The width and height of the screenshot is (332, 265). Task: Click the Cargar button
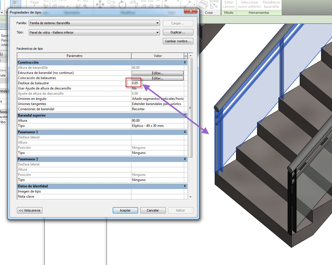(x=178, y=23)
